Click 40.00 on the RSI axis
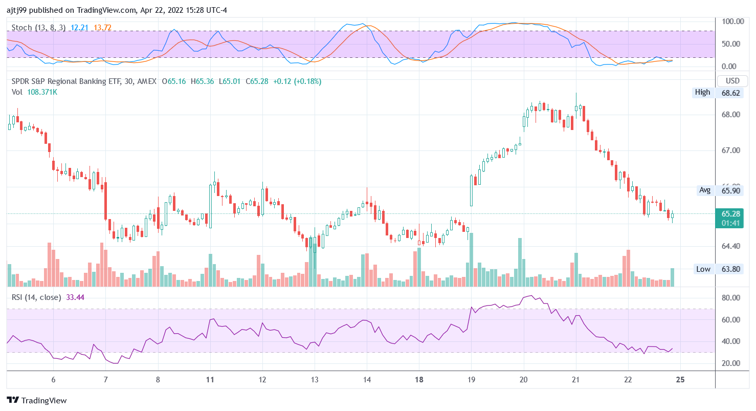Viewport: 756px width, 411px height. (x=731, y=341)
